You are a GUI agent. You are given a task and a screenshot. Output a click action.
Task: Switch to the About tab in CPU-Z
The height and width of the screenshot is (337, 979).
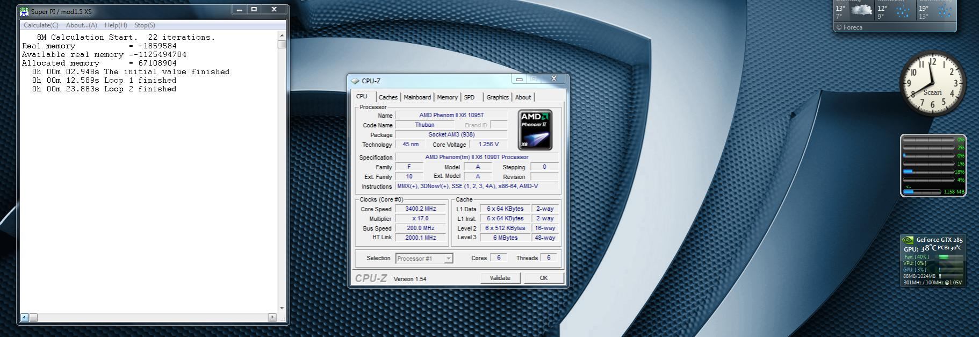click(x=523, y=97)
